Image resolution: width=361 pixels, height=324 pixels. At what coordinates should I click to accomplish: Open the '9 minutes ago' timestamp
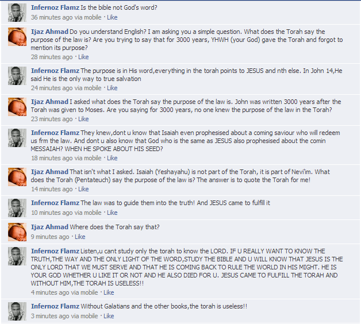pyautogui.click(x=50, y=237)
